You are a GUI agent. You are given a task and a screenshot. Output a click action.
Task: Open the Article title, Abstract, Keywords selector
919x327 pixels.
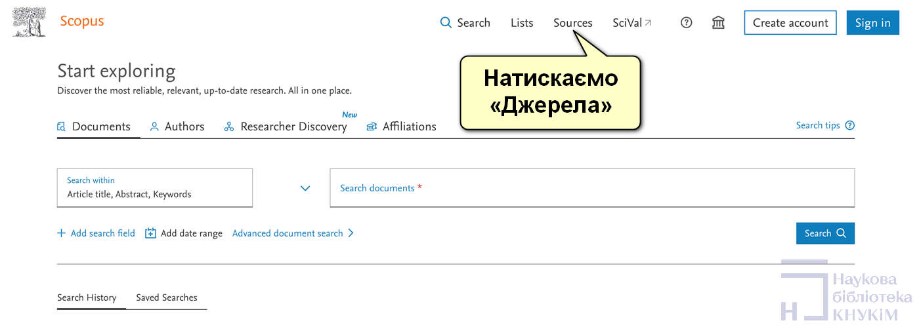[x=154, y=188]
